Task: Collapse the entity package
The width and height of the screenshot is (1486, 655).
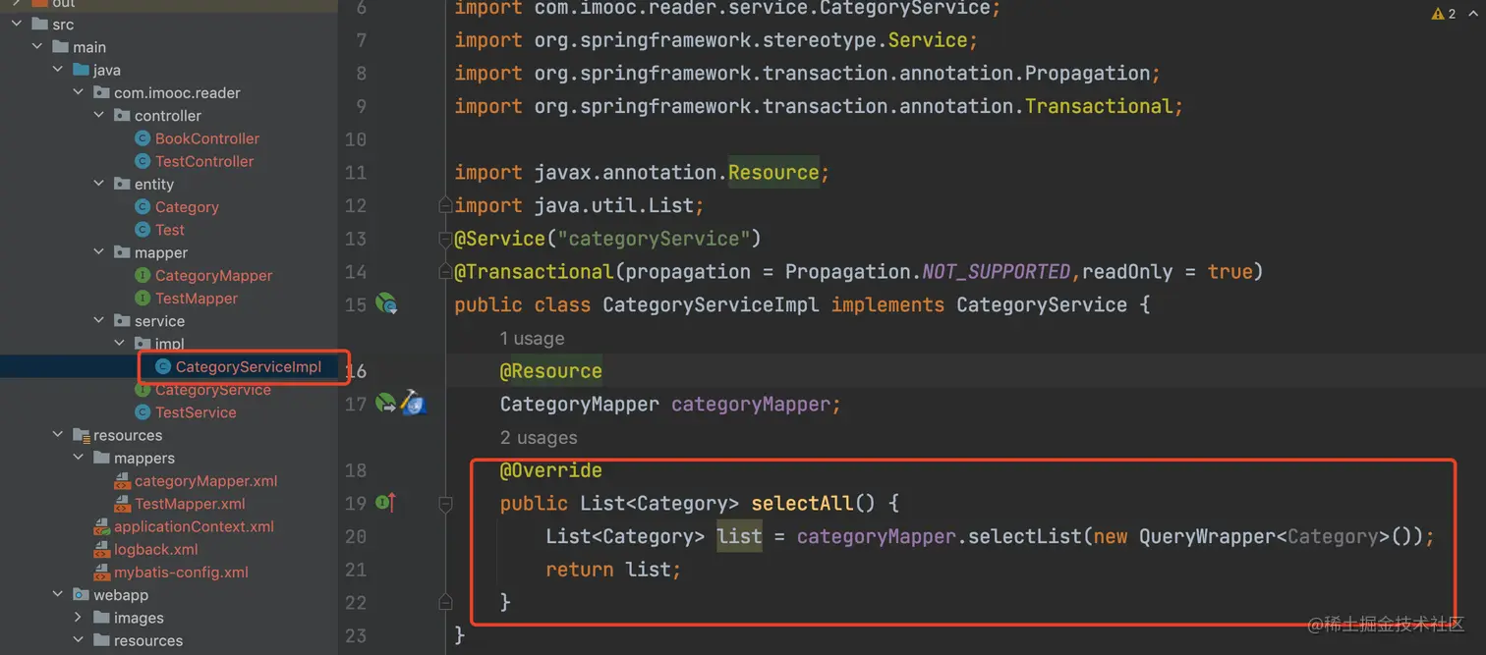Action: point(99,184)
